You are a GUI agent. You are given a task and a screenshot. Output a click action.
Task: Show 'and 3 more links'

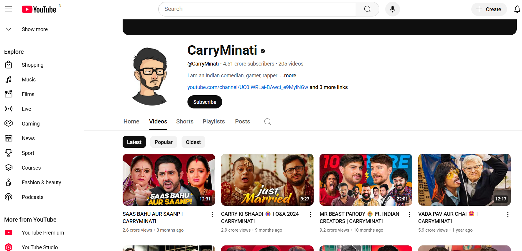coord(329,87)
